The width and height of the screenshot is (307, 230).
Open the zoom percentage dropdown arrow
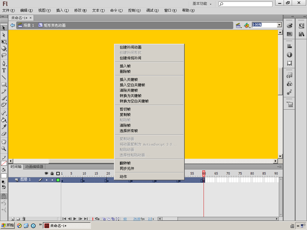pos(279,25)
